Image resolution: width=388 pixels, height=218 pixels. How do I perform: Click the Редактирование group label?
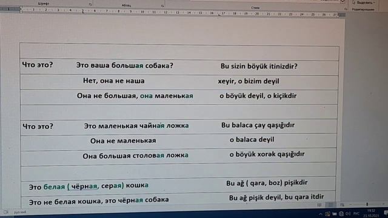point(363,10)
